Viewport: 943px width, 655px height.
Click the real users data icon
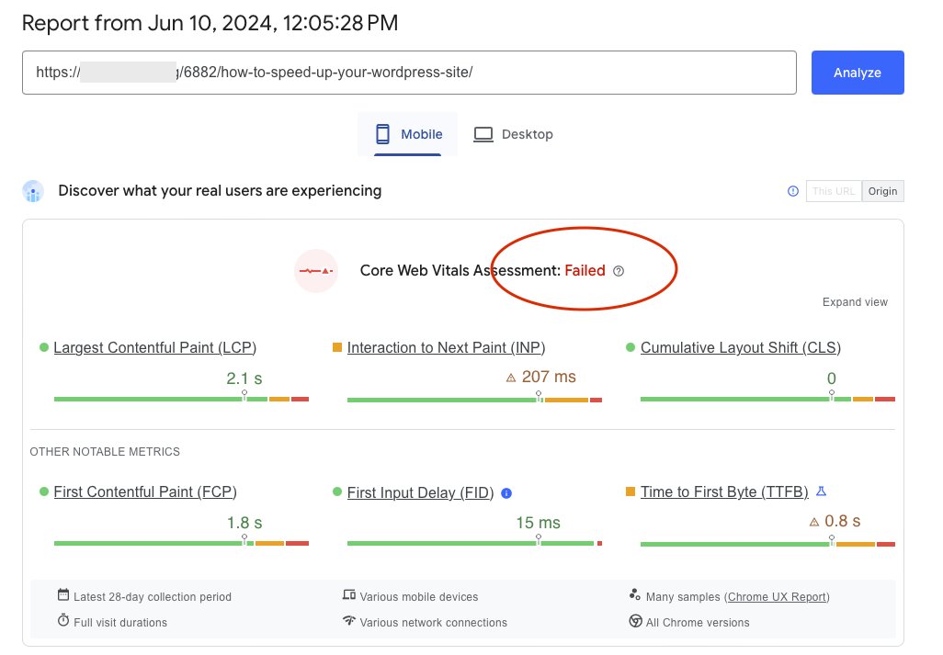(33, 191)
